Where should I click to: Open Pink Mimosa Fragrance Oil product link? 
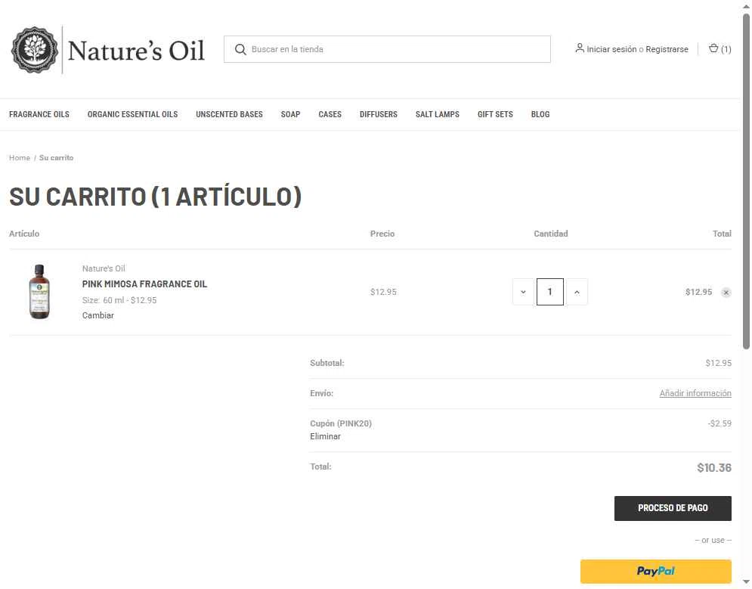click(x=144, y=284)
